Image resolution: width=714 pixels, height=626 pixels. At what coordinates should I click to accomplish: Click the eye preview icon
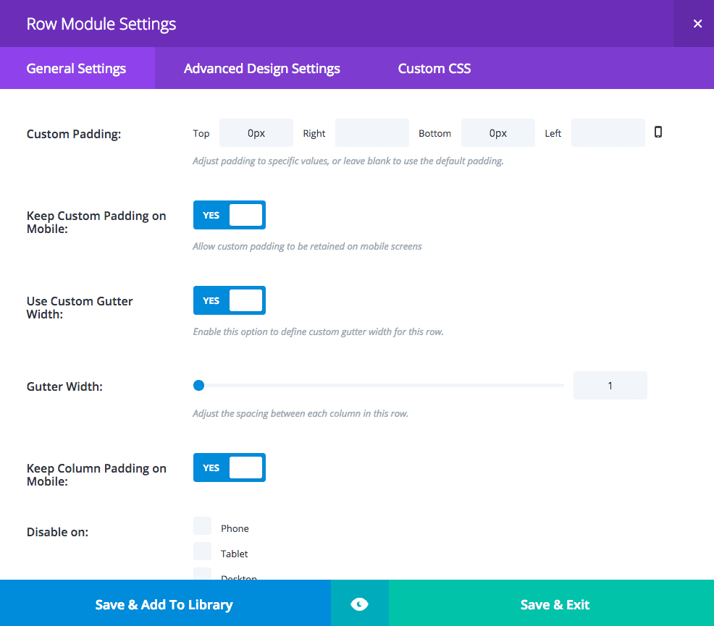tap(360, 604)
